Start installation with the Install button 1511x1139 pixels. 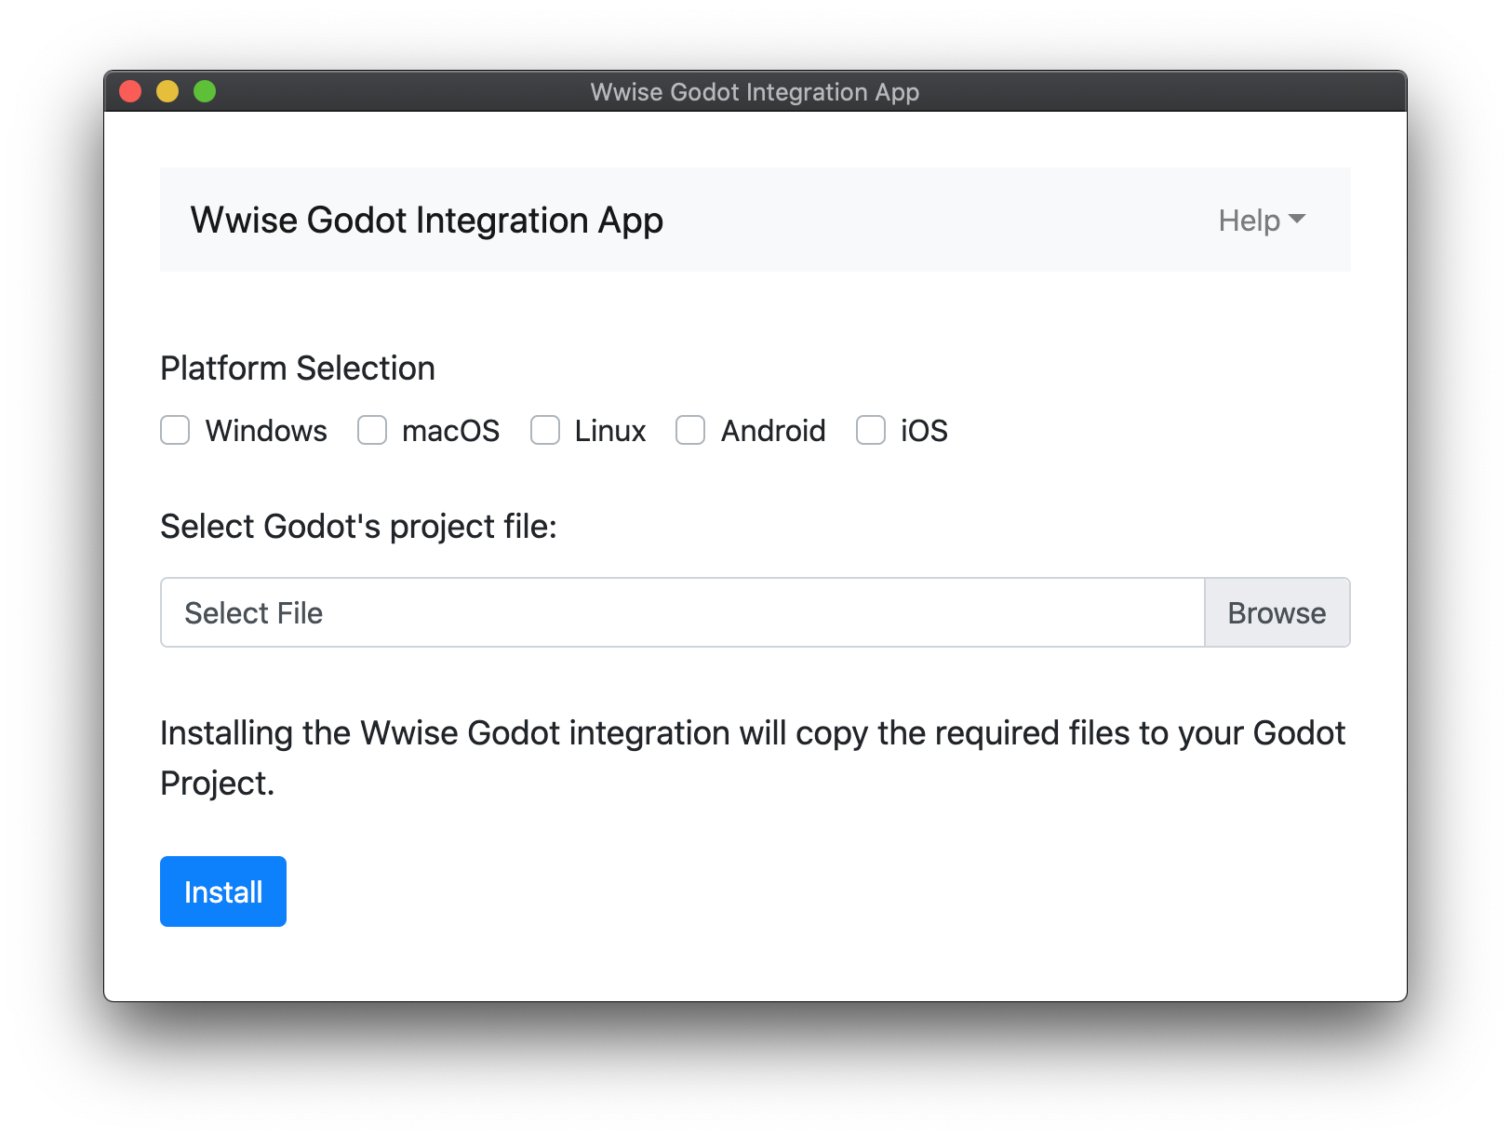[223, 891]
